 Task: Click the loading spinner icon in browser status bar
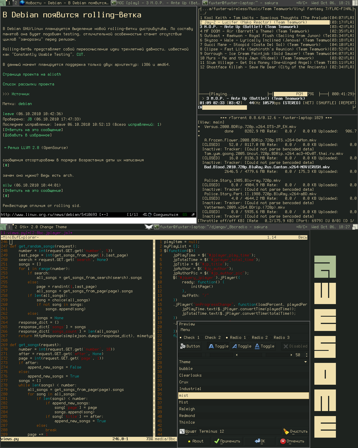pyautogui.click(x=150, y=215)
